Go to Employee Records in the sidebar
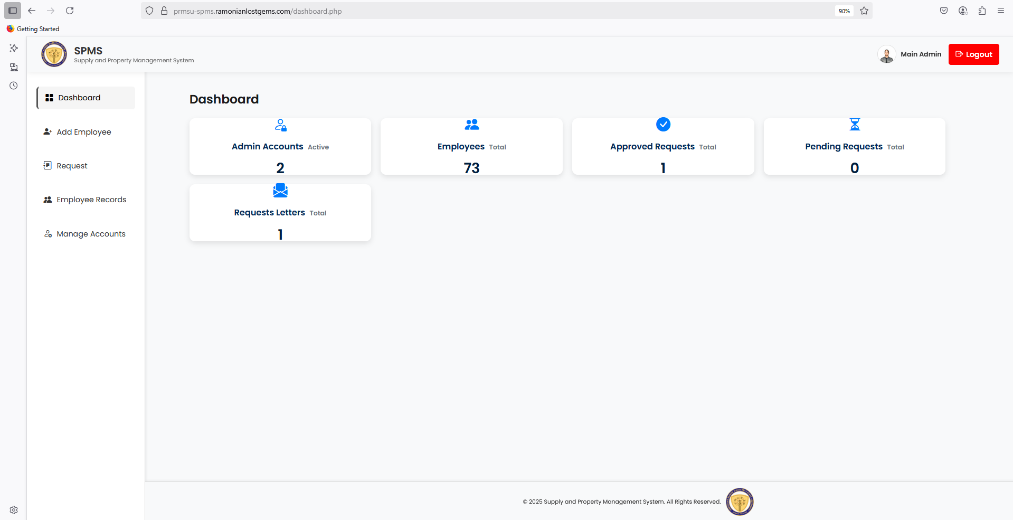This screenshot has width=1013, height=520. [x=91, y=200]
